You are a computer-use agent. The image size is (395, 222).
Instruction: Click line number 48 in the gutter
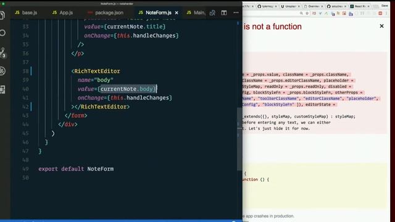(25, 160)
